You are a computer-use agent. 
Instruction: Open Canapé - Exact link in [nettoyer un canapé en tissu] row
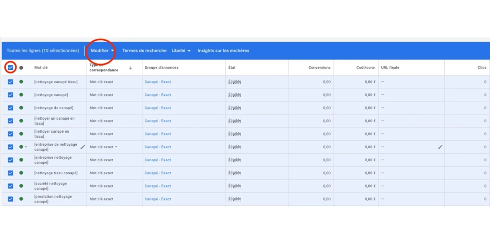coord(158,121)
